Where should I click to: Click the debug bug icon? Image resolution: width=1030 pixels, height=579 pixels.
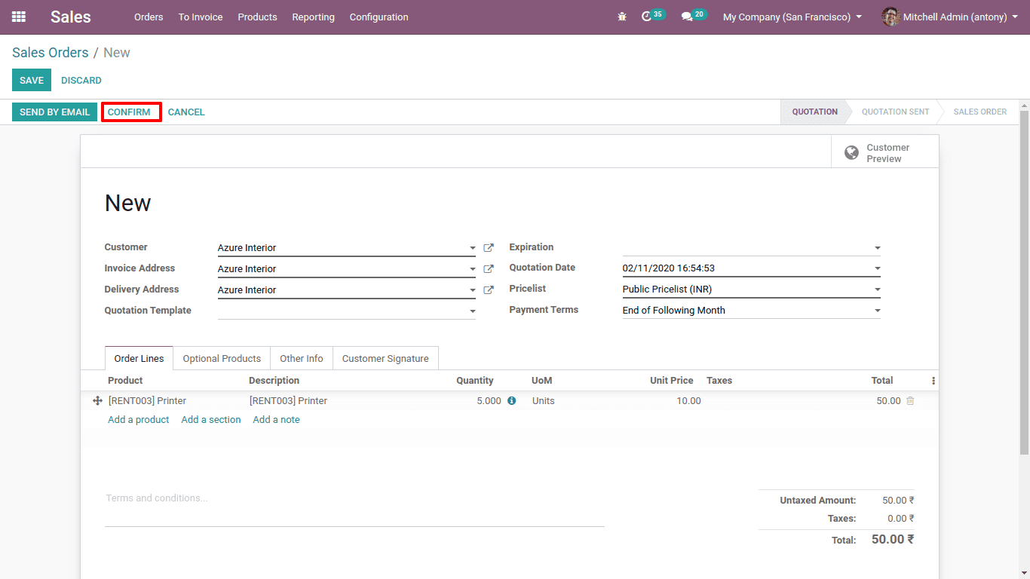pos(622,17)
